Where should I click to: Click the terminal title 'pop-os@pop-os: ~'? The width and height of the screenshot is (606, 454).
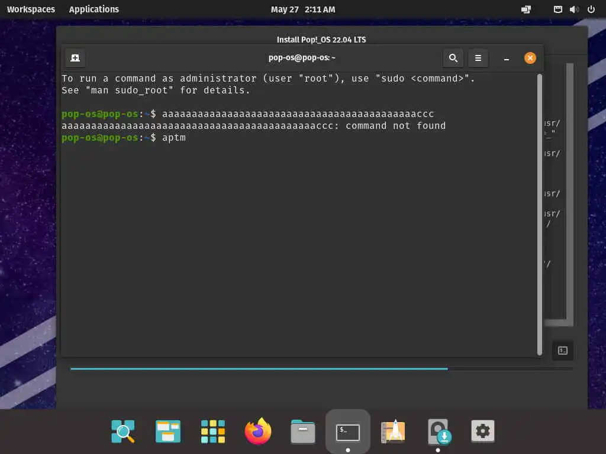click(302, 57)
